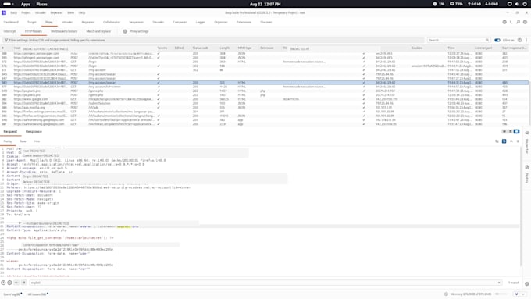
Task: Select top-bottom layout view icon
Action: click(511, 131)
